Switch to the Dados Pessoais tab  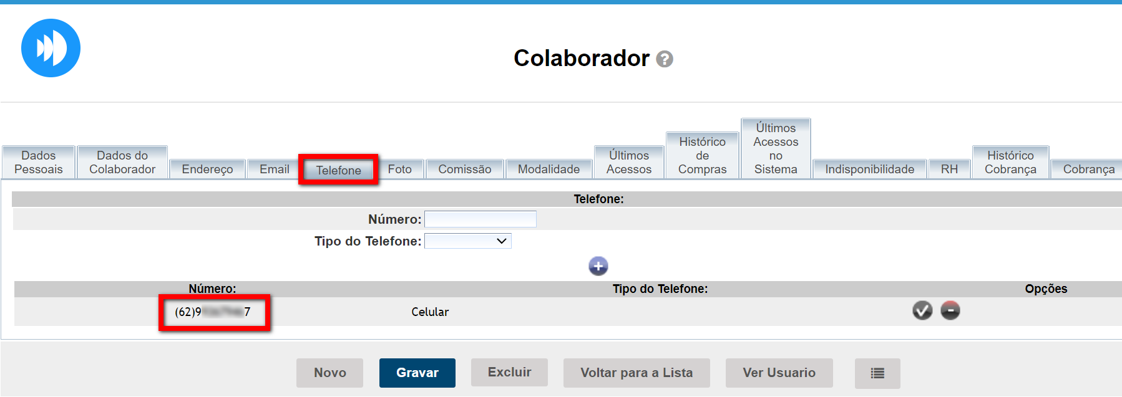point(39,163)
